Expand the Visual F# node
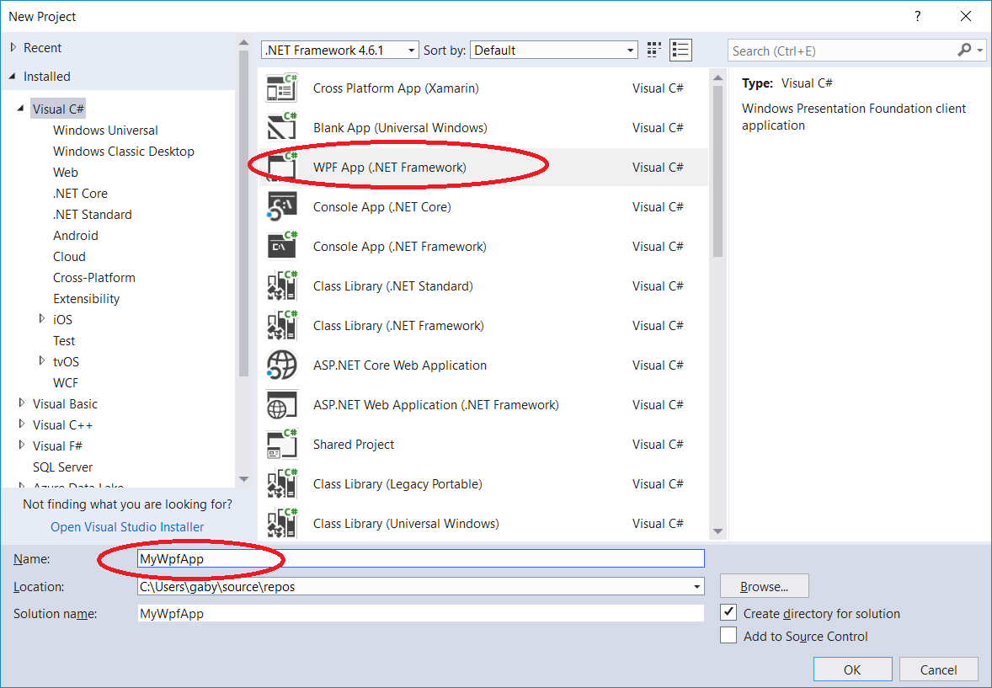The image size is (992, 688). (22, 445)
